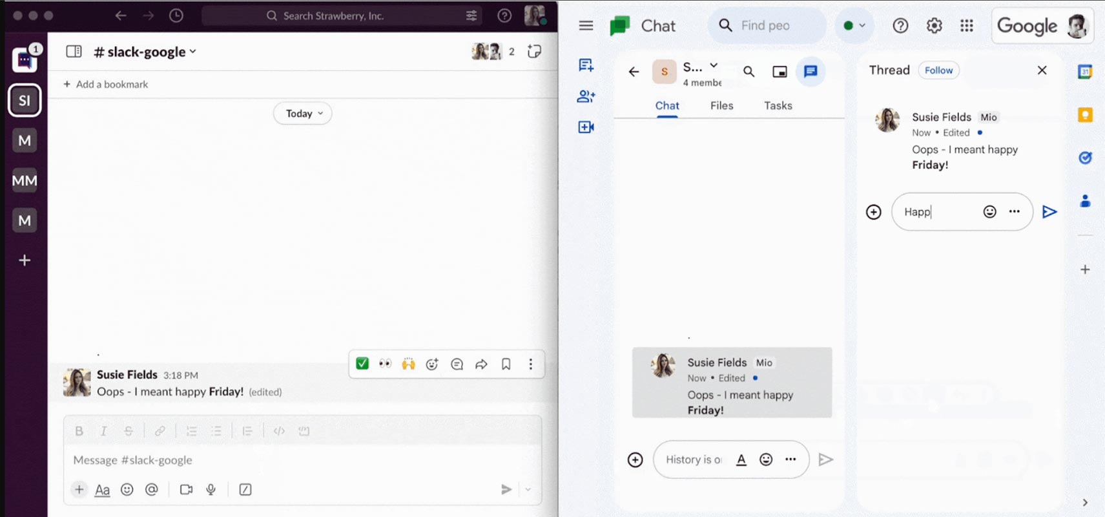React with eyes emoji

(385, 364)
